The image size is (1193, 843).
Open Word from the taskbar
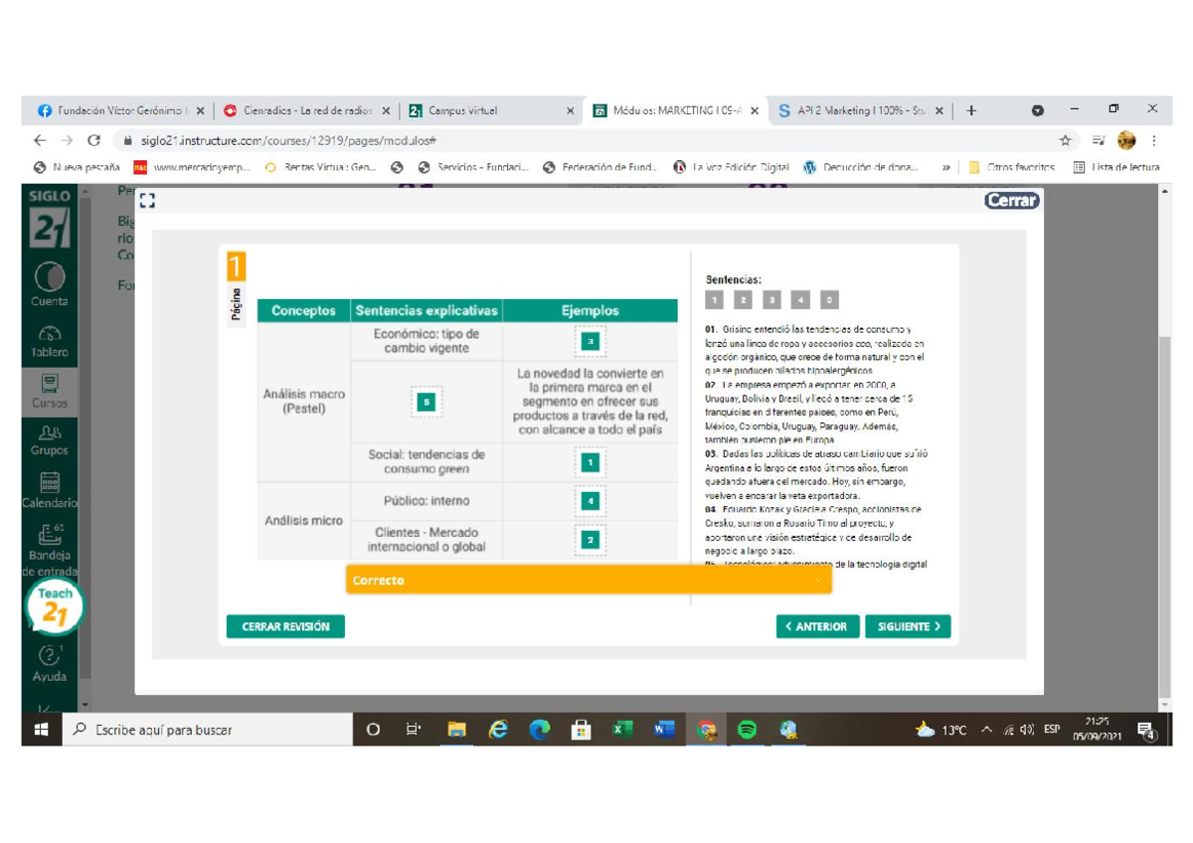click(663, 730)
